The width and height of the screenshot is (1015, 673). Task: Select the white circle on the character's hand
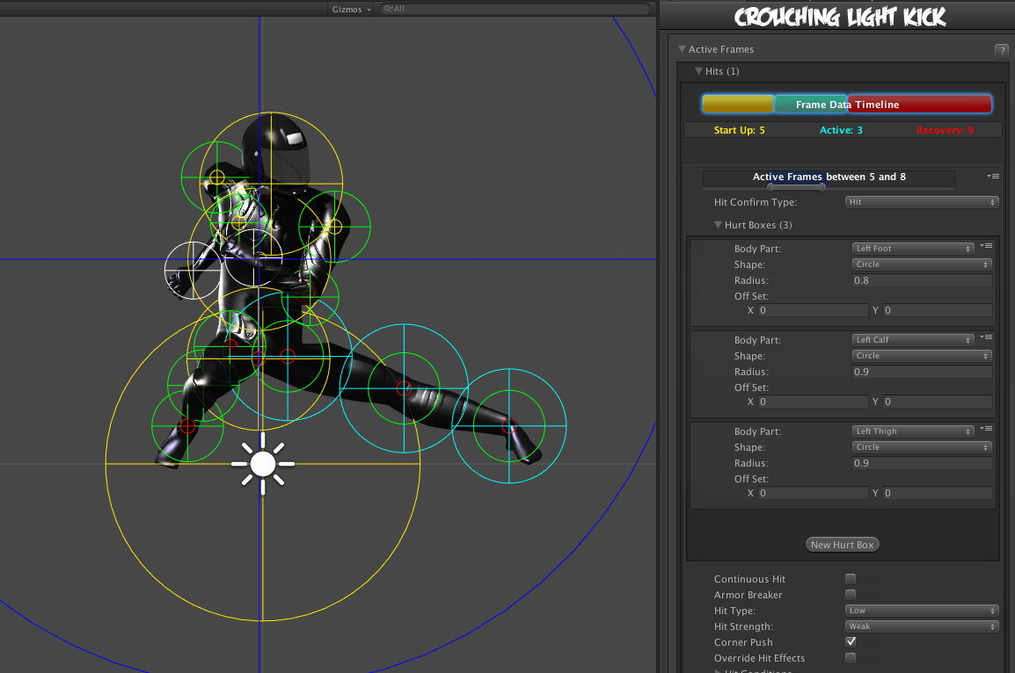[193, 271]
